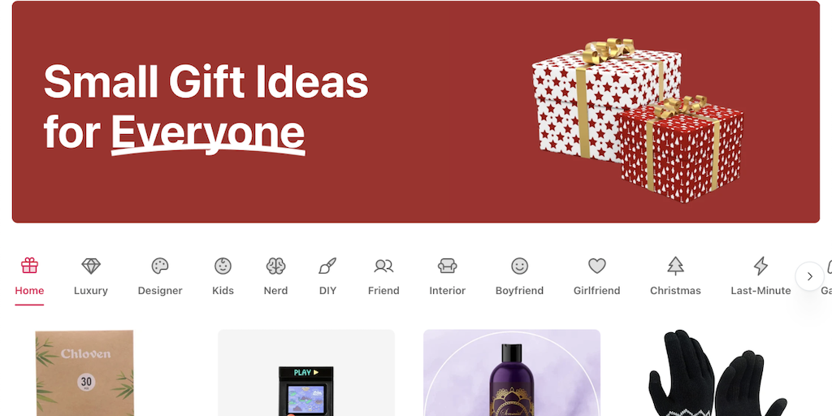Open the Christmas tree icon category

[x=675, y=266]
